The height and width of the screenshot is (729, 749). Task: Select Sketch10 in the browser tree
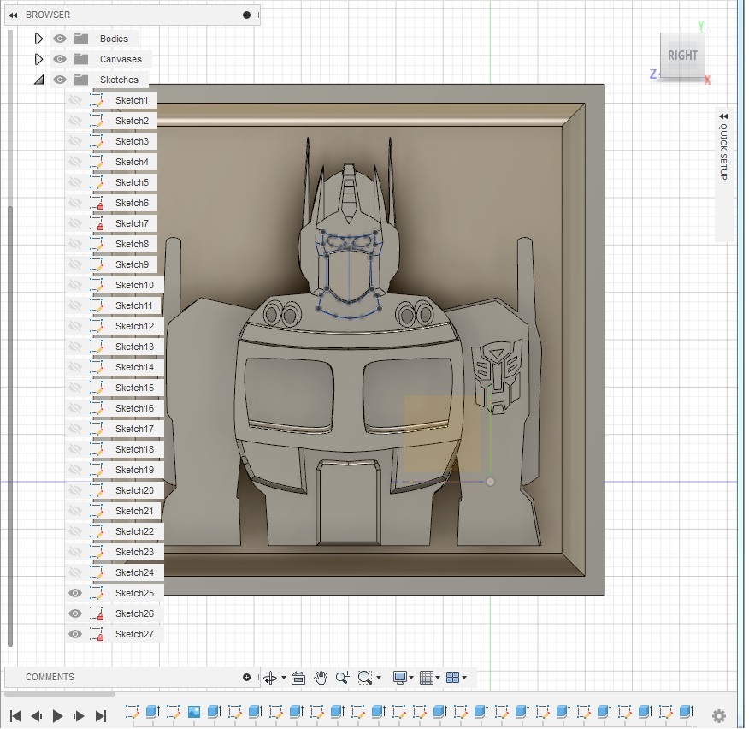[x=134, y=286]
